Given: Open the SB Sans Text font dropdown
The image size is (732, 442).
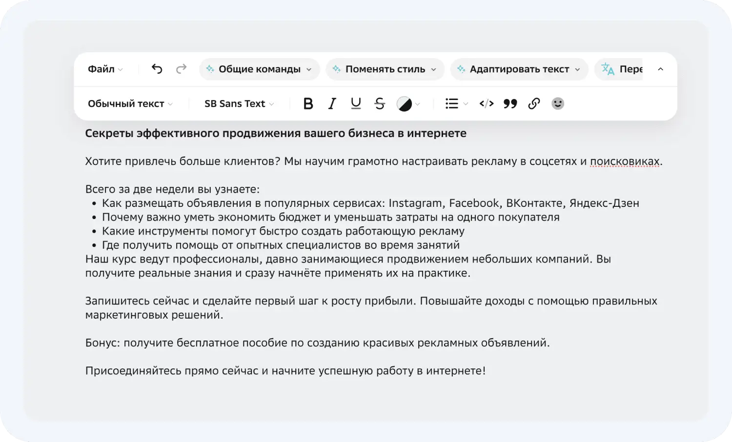Looking at the screenshot, I should pos(239,103).
